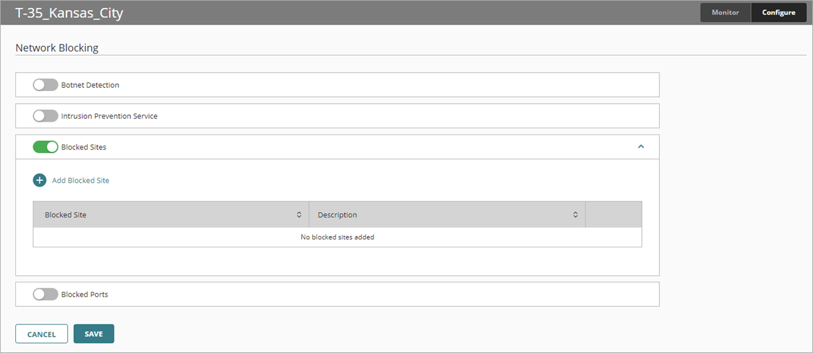
Task: Select the Configure tab
Action: 779,13
